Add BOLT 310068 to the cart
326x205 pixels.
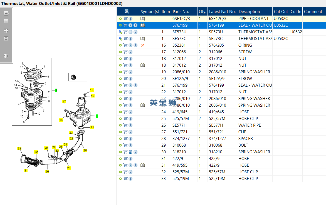[125, 145]
